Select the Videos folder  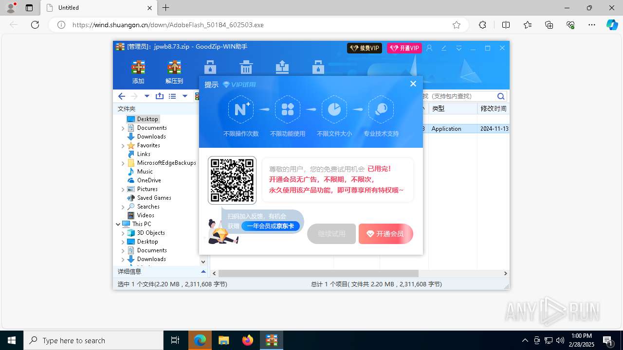(146, 215)
